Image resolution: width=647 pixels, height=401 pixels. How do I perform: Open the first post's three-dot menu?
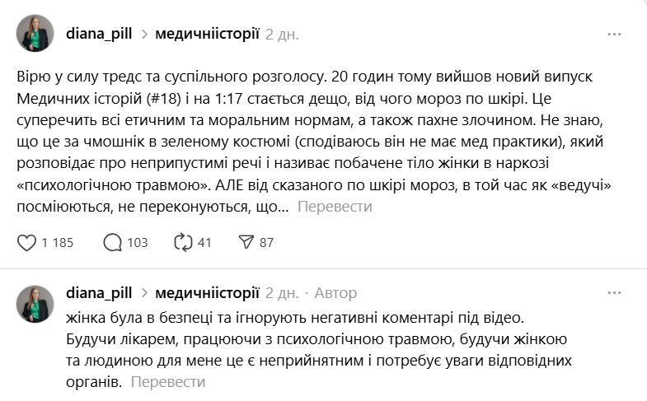(x=614, y=35)
